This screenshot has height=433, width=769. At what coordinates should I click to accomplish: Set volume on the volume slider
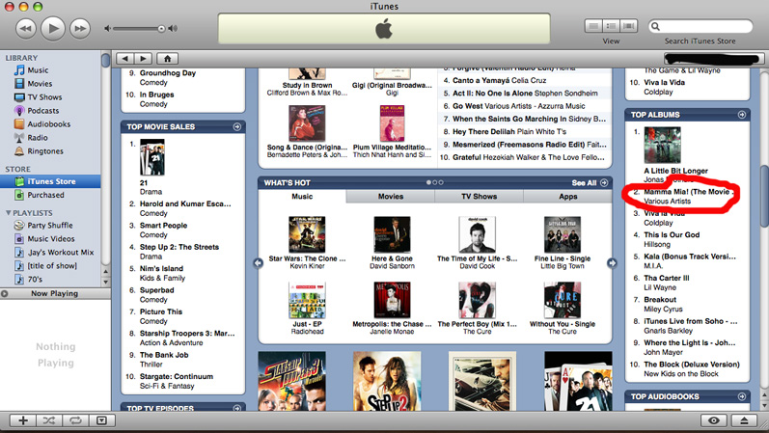click(139, 28)
